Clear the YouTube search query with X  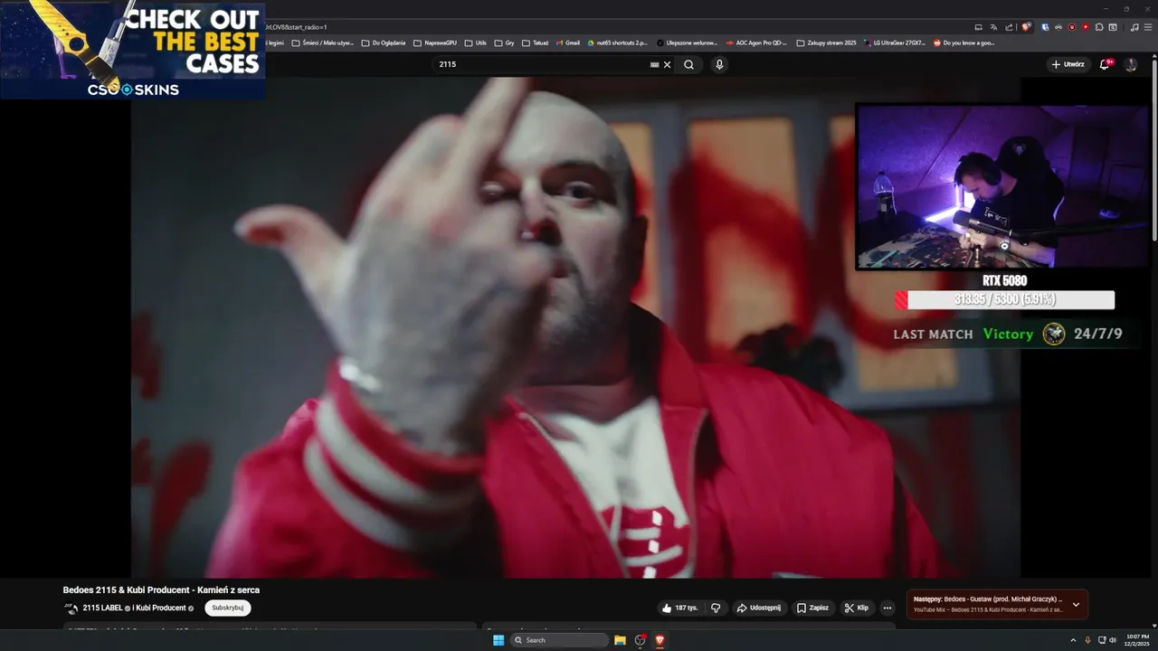coord(668,64)
